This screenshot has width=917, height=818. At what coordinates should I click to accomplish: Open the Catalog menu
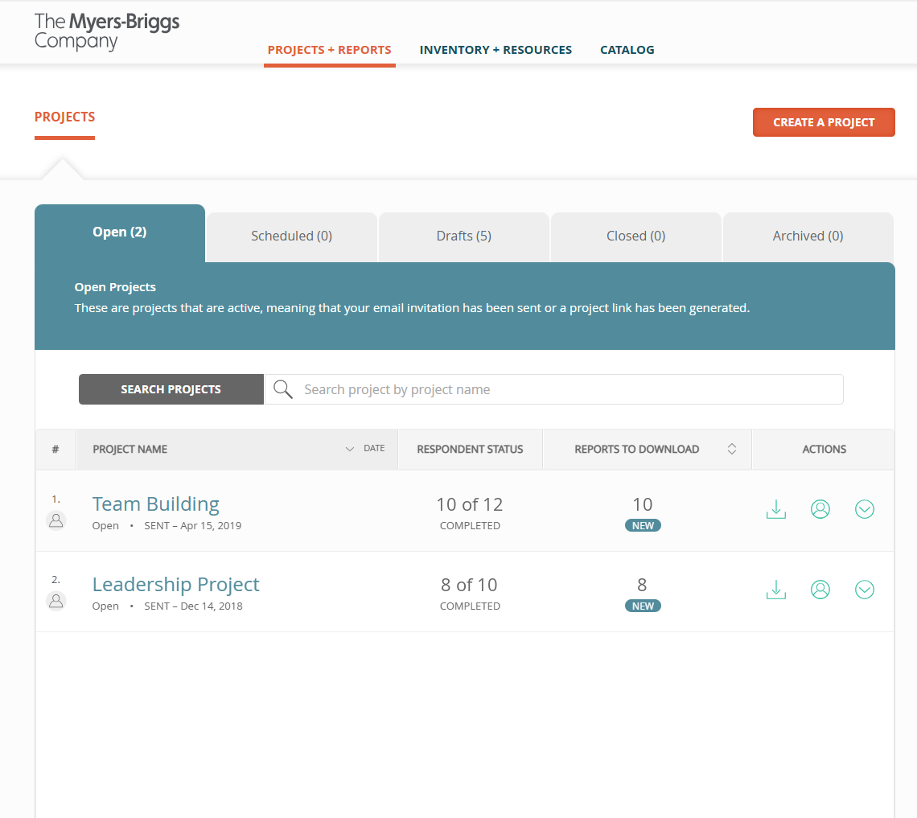click(x=627, y=51)
